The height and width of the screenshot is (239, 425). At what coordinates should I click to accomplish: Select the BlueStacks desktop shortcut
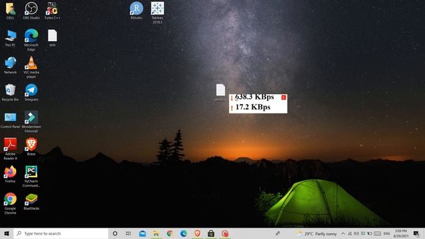31,202
